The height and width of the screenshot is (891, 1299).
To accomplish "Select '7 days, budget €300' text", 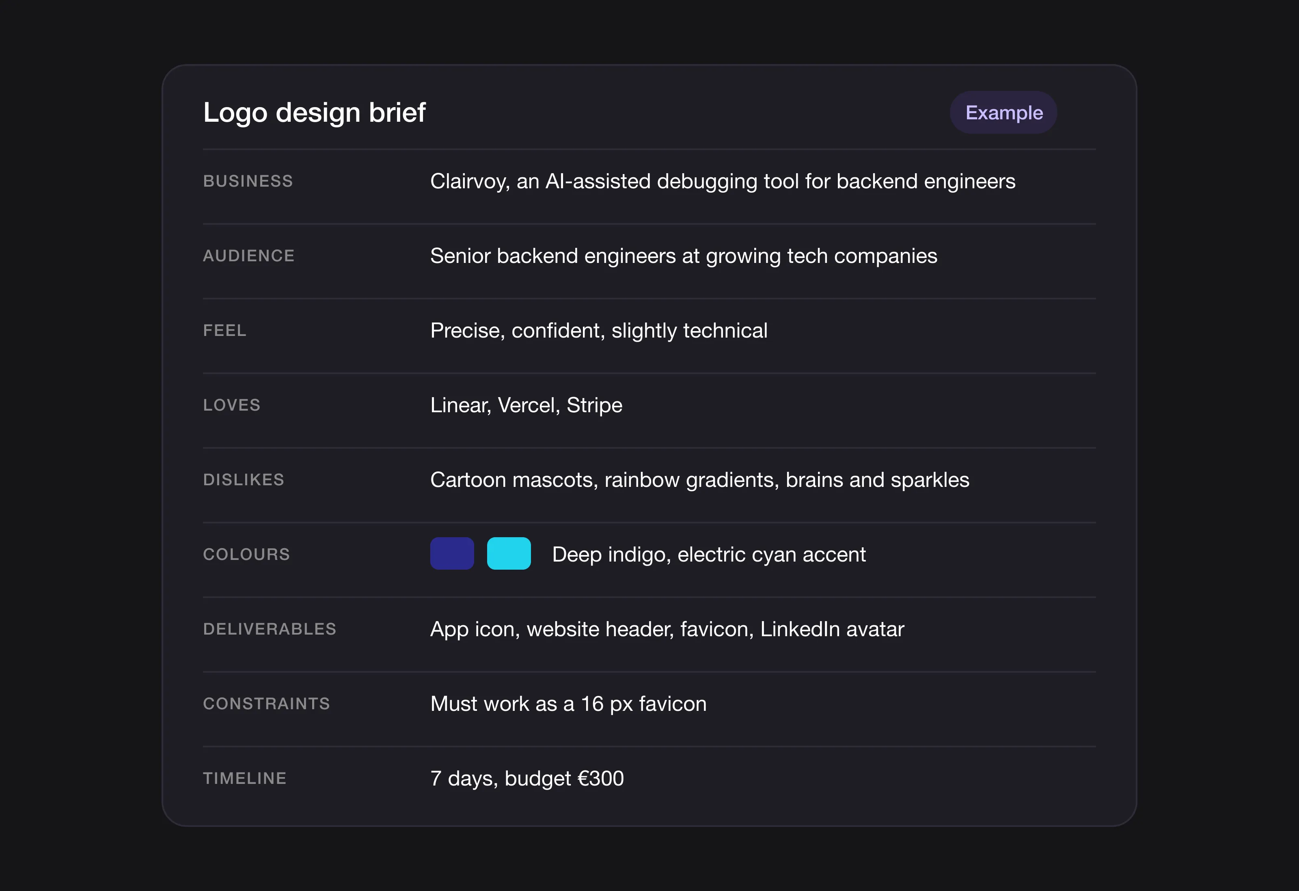I will (527, 779).
